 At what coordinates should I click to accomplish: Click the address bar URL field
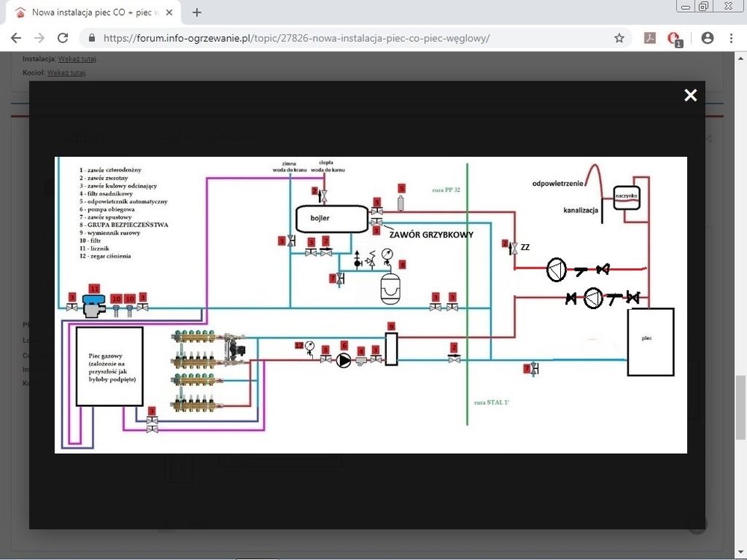pyautogui.click(x=336, y=38)
